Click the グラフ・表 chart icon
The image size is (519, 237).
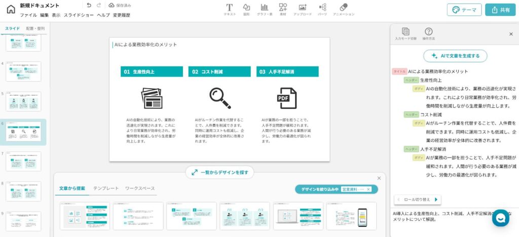point(265,8)
